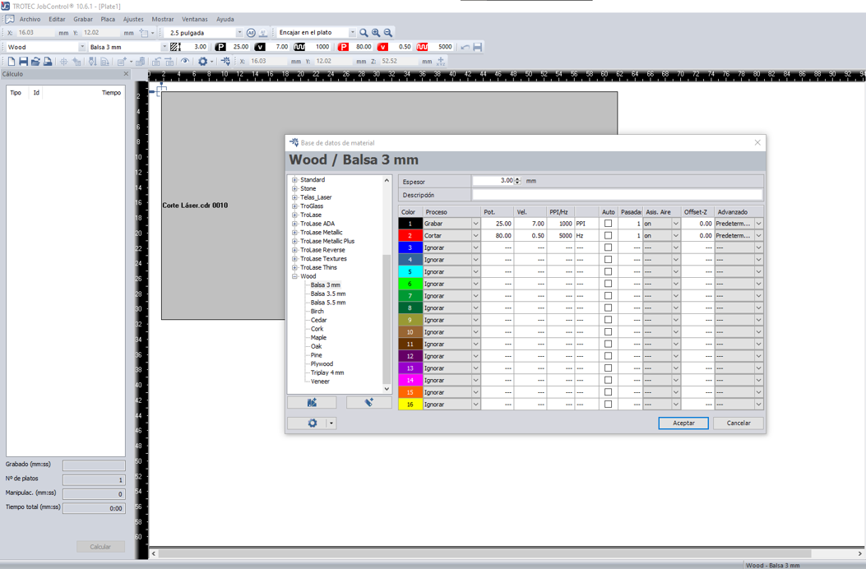This screenshot has width=866, height=569.
Task: Open the Advanced Predeterm dropdown for color 2
Action: 758,236
